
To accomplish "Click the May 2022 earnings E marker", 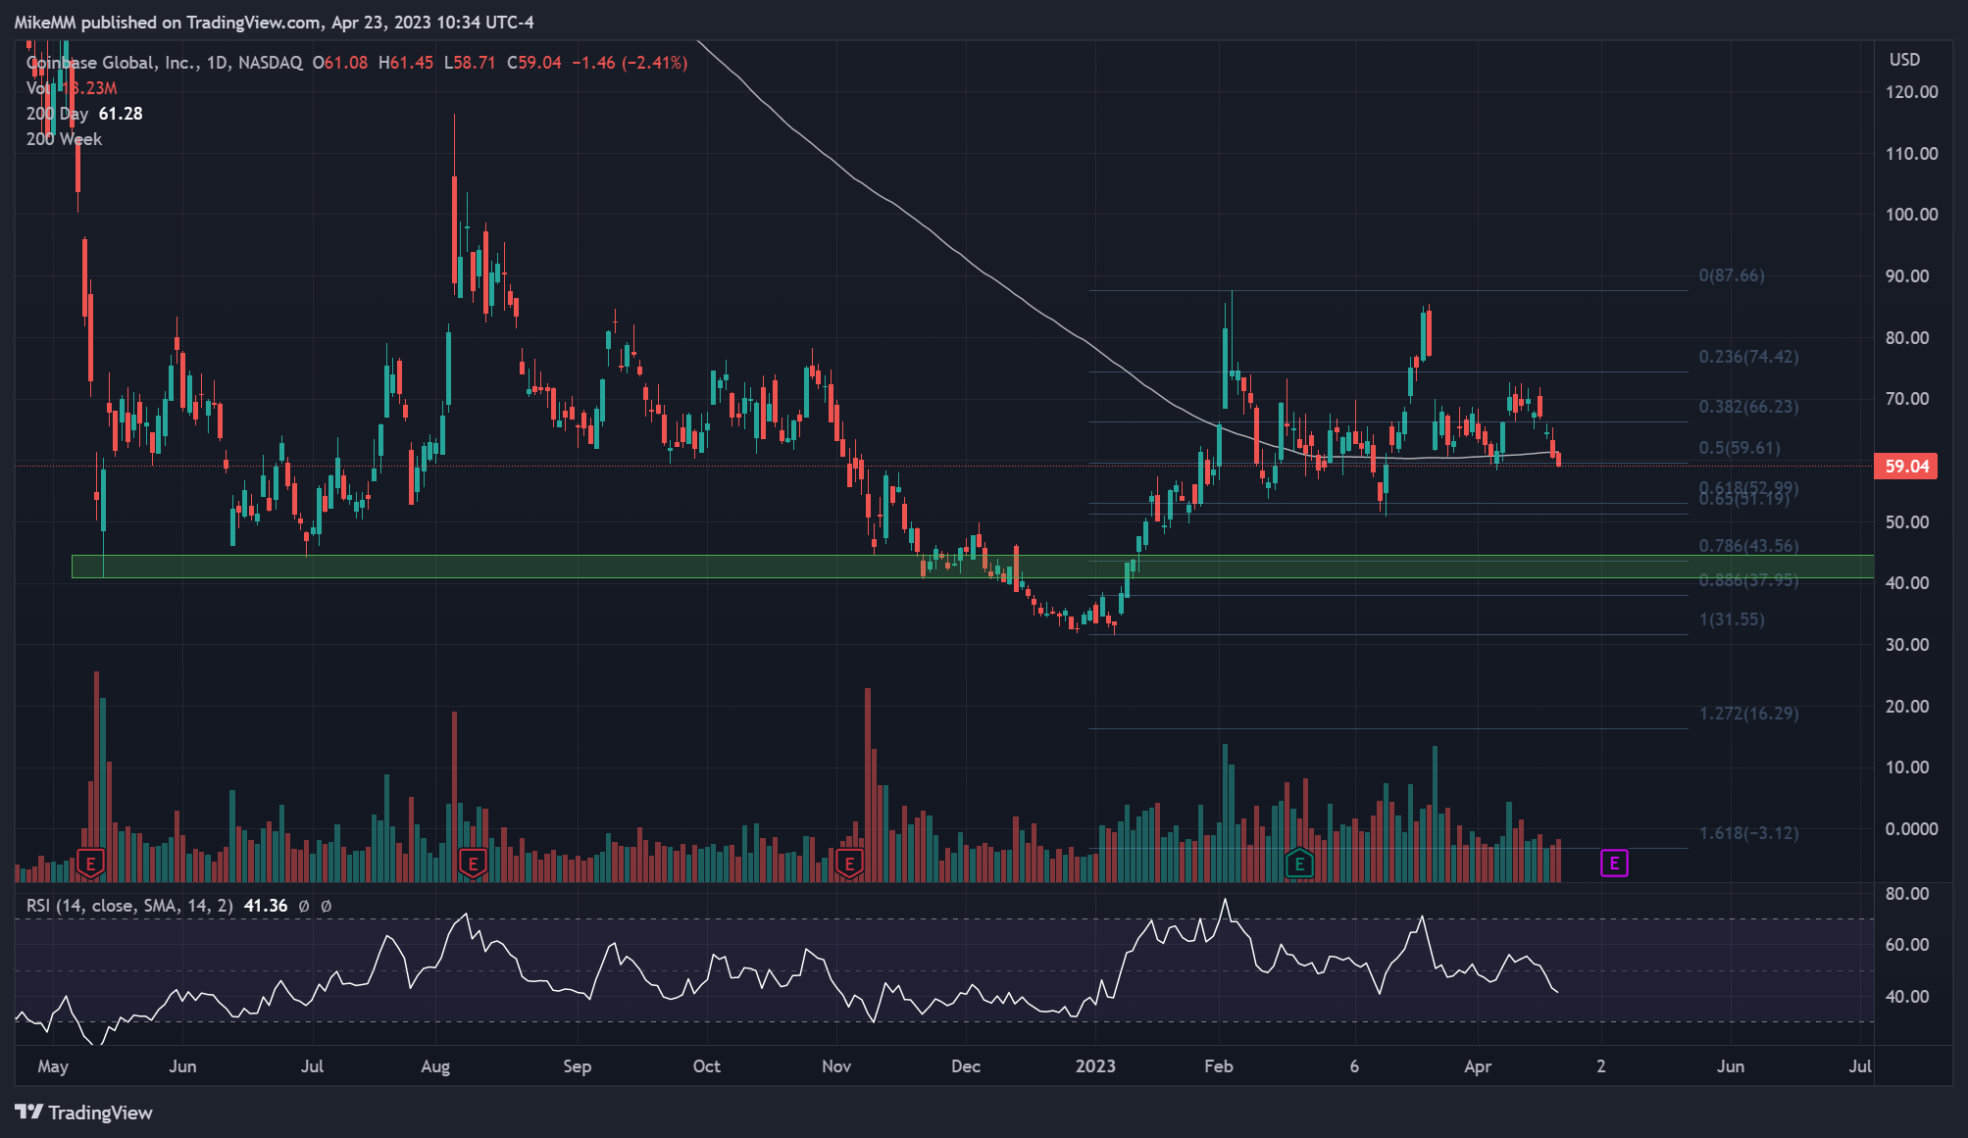I will pyautogui.click(x=90, y=864).
